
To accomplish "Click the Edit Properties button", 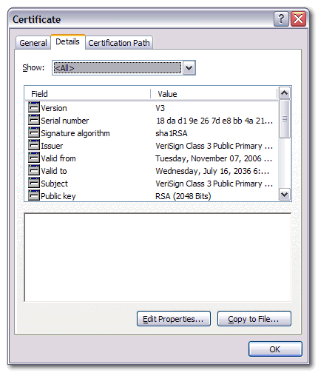I will pyautogui.click(x=174, y=319).
